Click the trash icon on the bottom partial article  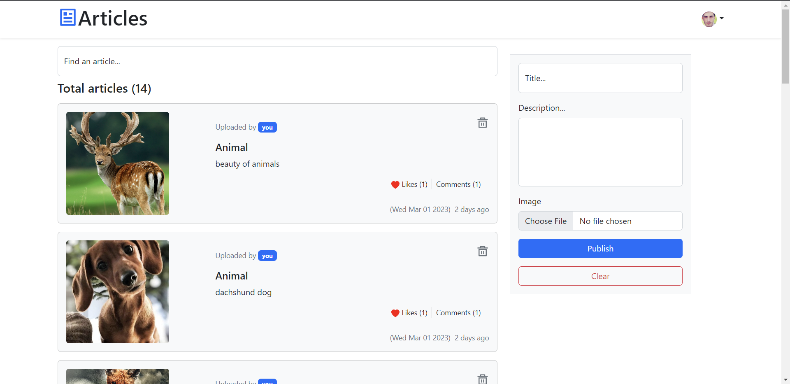[x=482, y=379]
